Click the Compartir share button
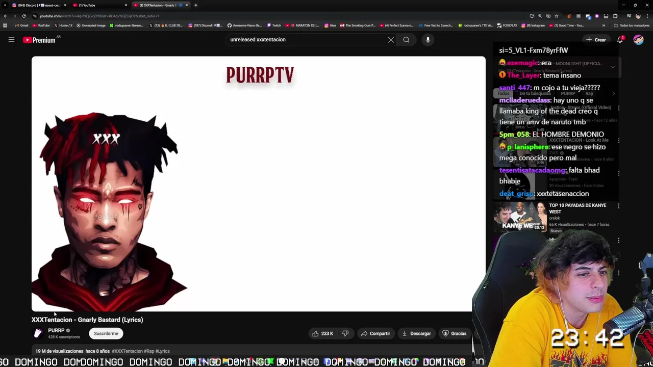 tap(375, 333)
